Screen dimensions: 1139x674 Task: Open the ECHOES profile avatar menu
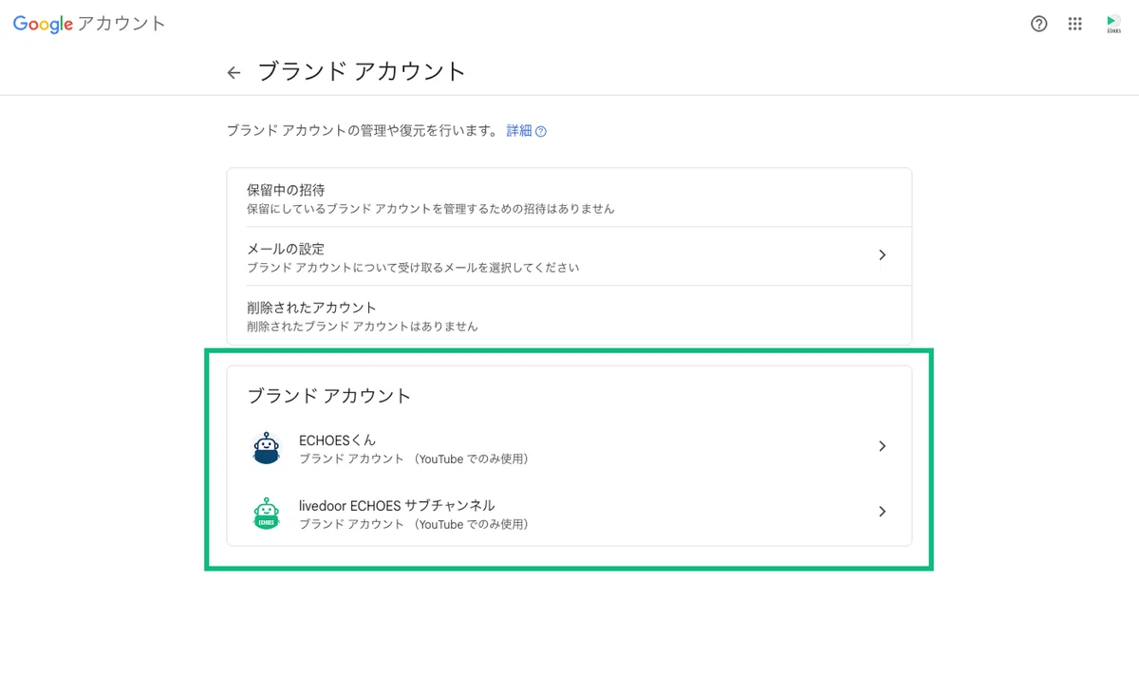tap(1113, 25)
